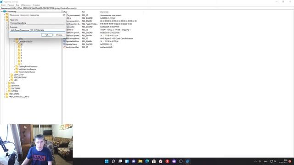The width and height of the screenshot is (294, 165).
Task: Open the Вид menu
Action: (17, 5)
